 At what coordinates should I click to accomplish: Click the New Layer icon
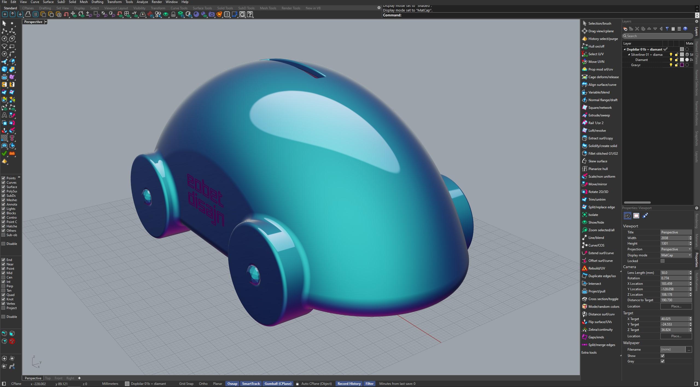coord(625,29)
